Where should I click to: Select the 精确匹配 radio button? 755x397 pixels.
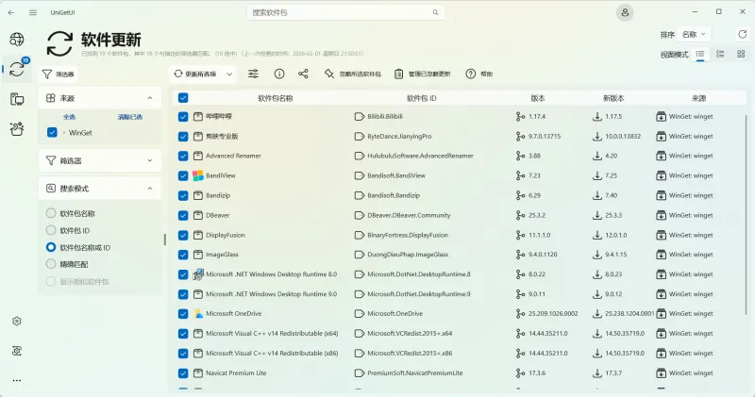(51, 264)
